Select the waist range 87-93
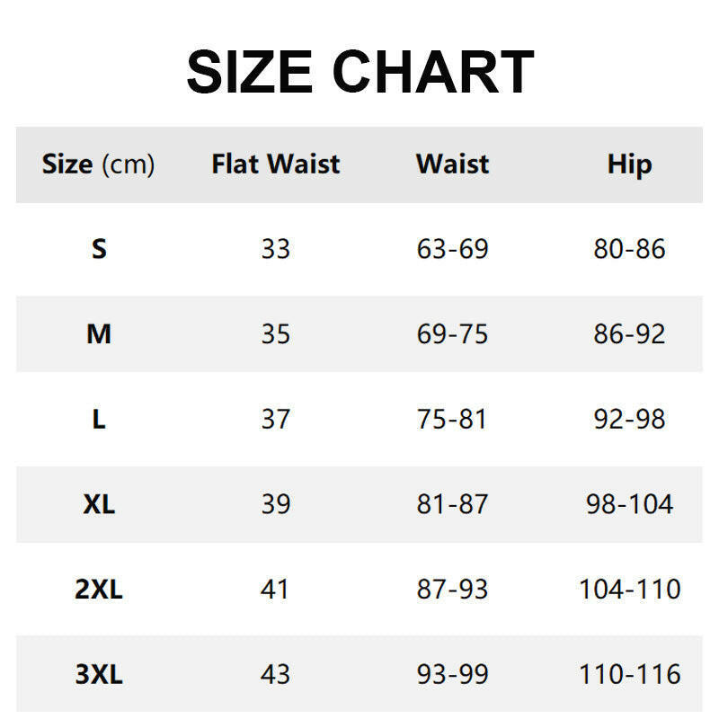Image resolution: width=719 pixels, height=719 pixels. point(452,590)
